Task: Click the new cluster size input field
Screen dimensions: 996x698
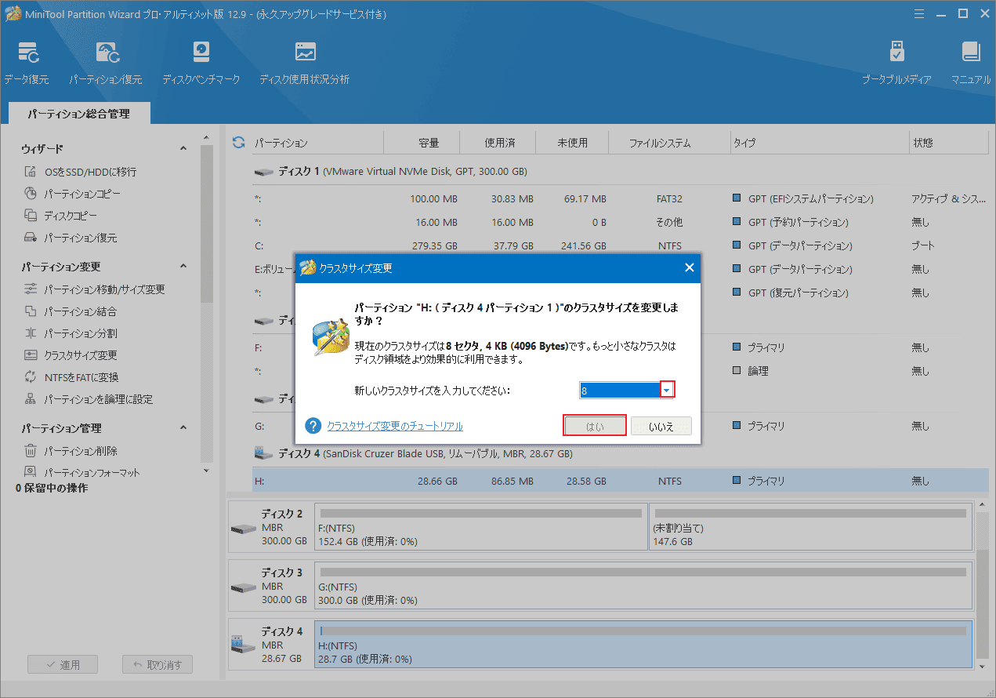Action: pyautogui.click(x=619, y=390)
